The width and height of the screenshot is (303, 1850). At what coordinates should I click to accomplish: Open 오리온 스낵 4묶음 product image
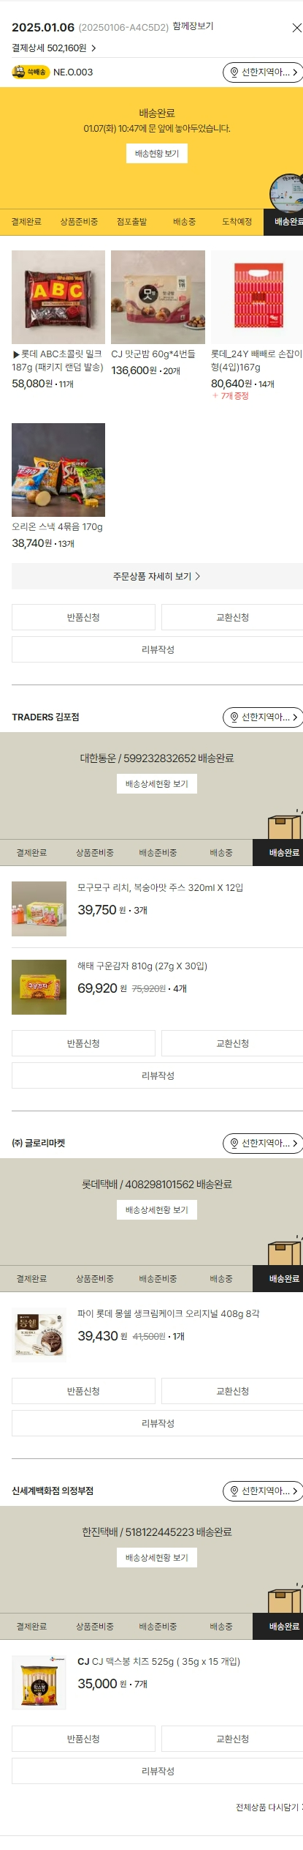click(58, 470)
